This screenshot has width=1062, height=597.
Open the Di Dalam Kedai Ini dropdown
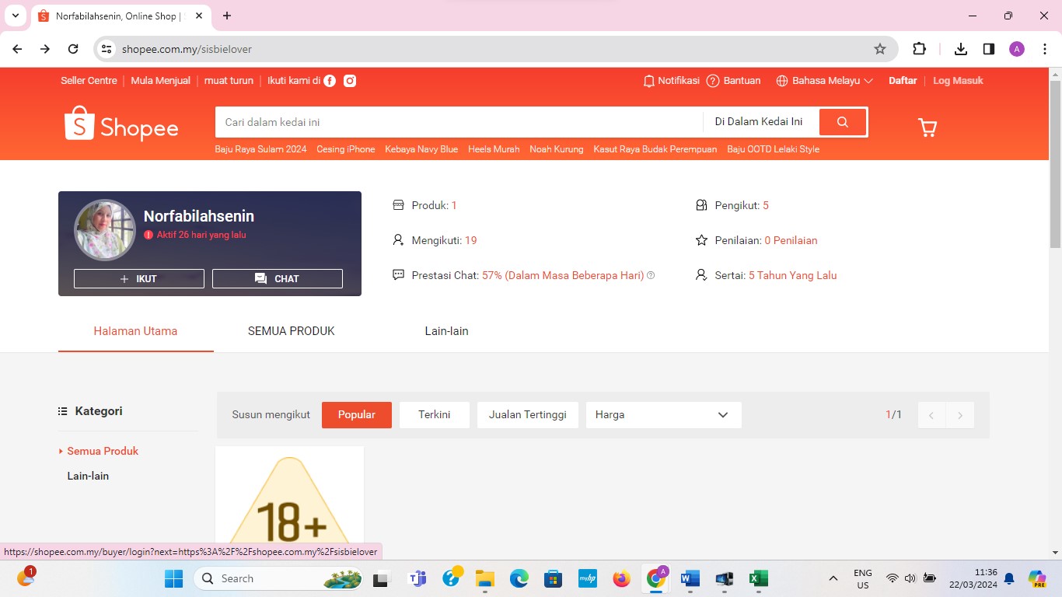pos(760,121)
